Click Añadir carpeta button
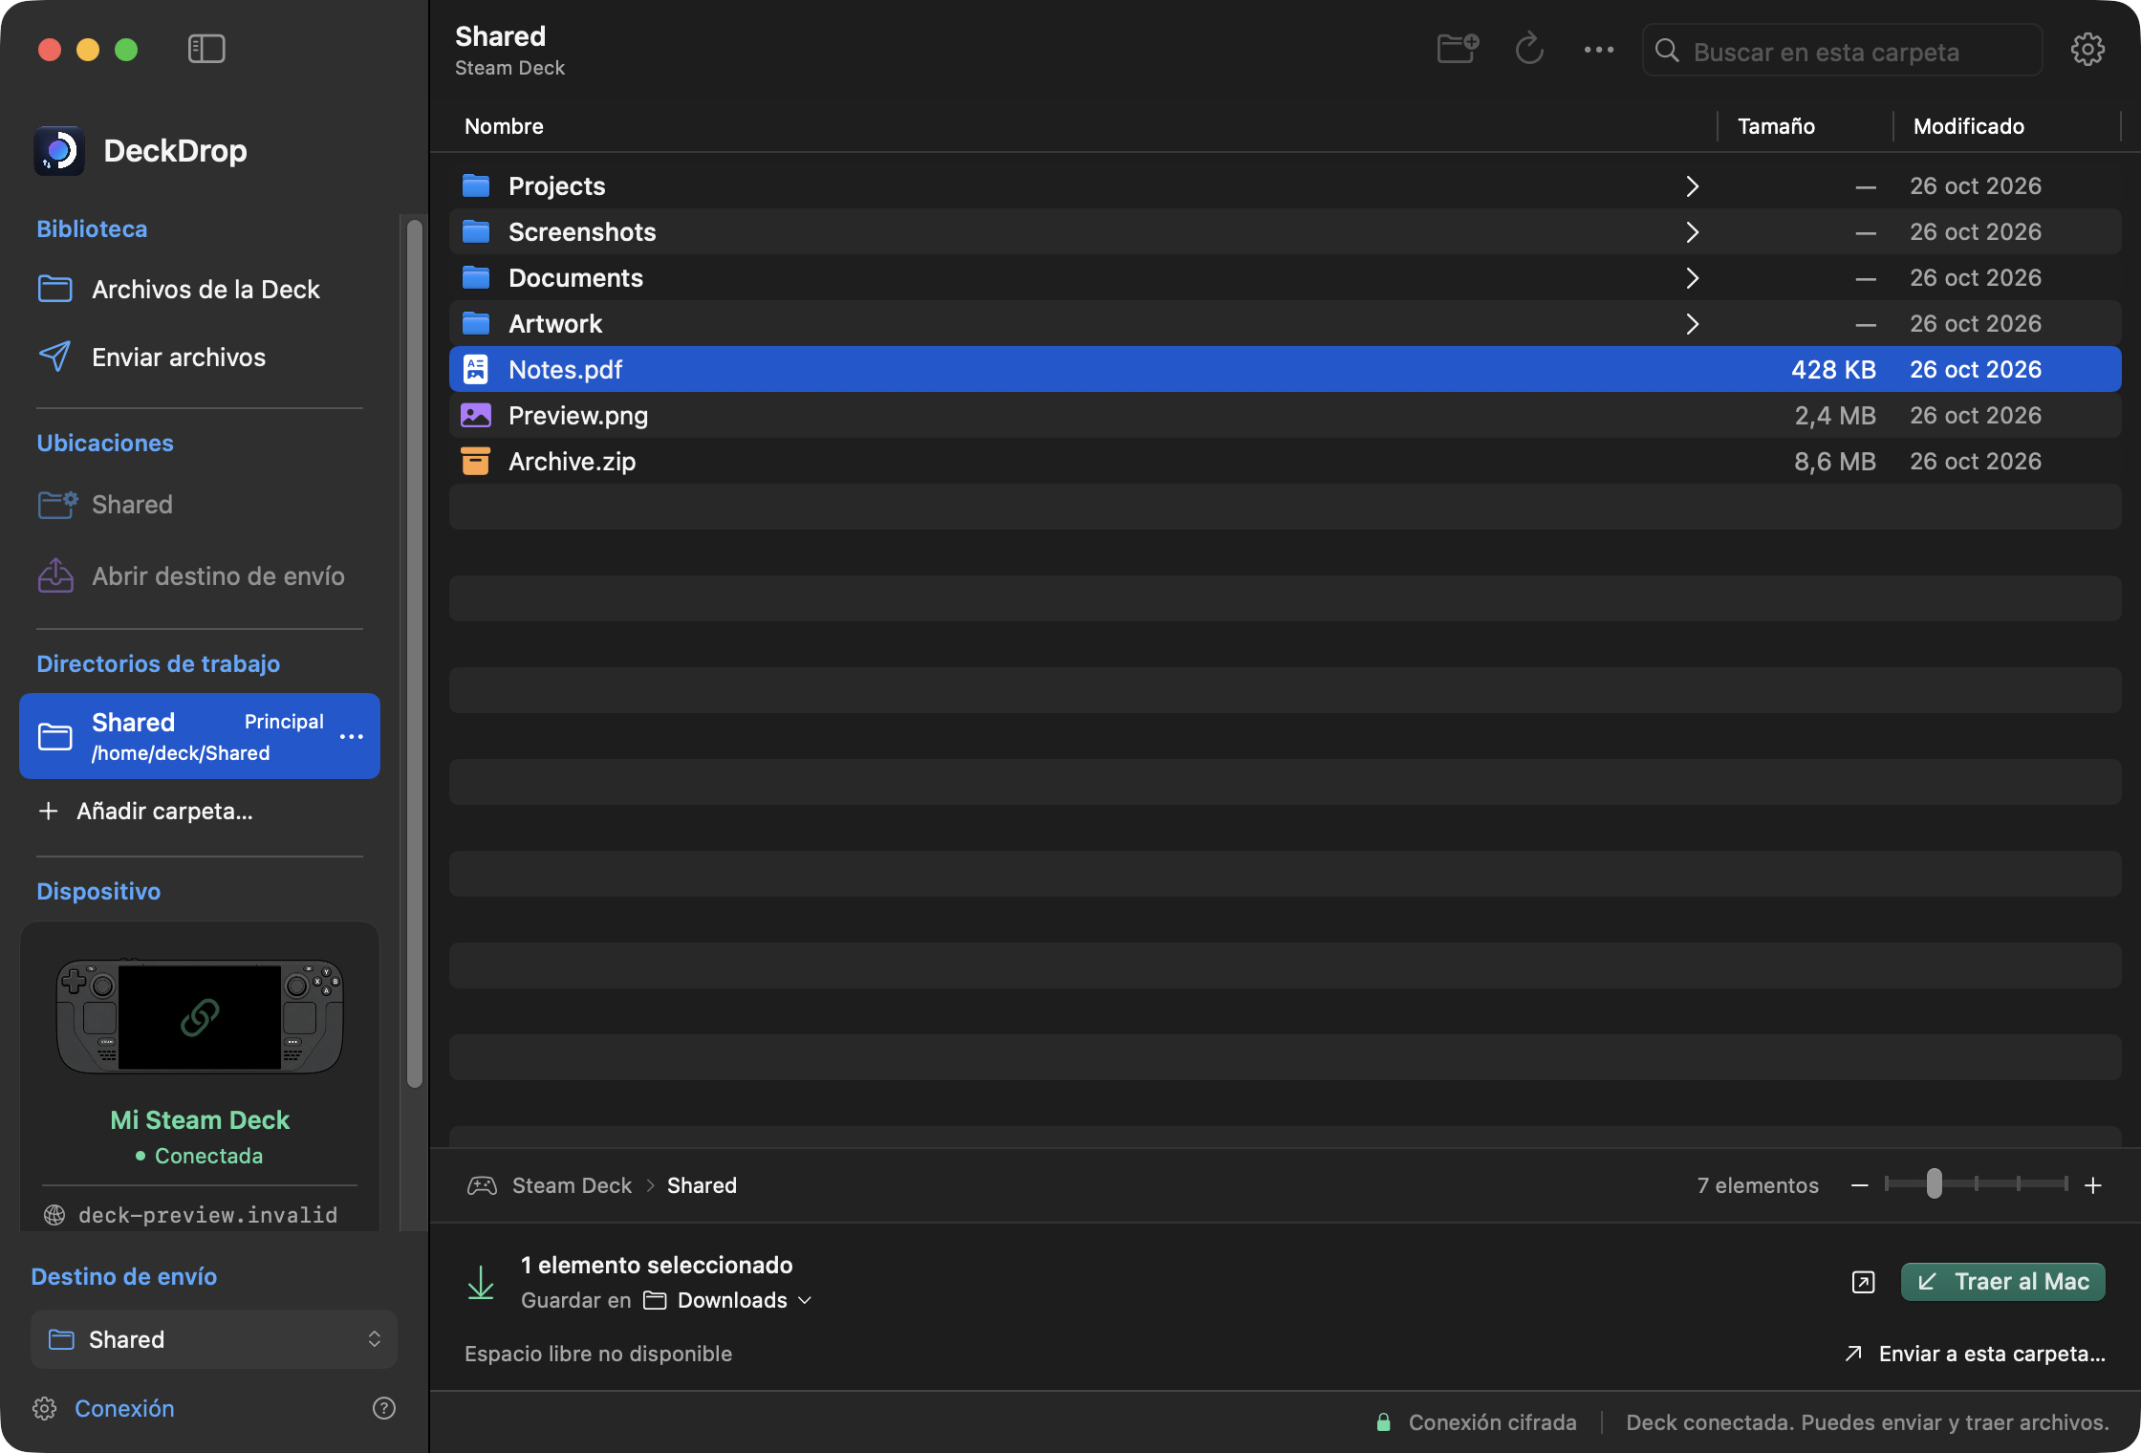The image size is (2141, 1453). point(145,811)
